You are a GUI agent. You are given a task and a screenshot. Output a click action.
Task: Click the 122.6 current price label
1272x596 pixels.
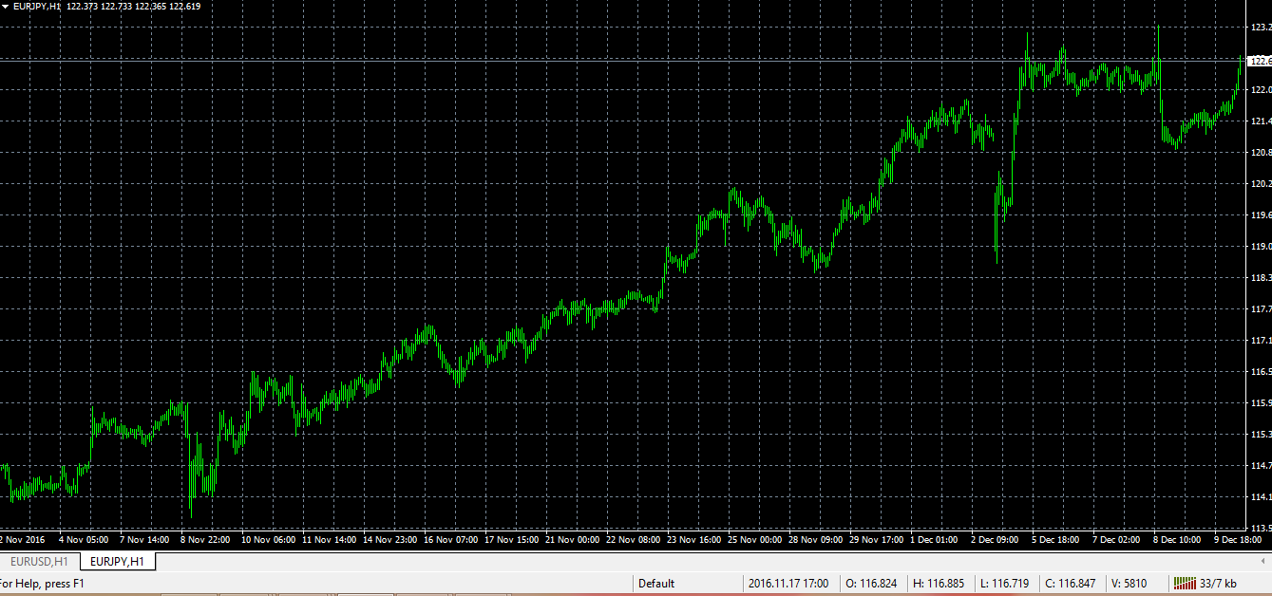[1260, 61]
